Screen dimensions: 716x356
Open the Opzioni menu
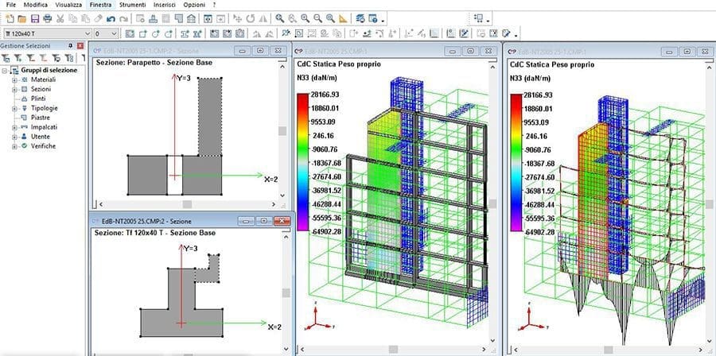tap(194, 5)
